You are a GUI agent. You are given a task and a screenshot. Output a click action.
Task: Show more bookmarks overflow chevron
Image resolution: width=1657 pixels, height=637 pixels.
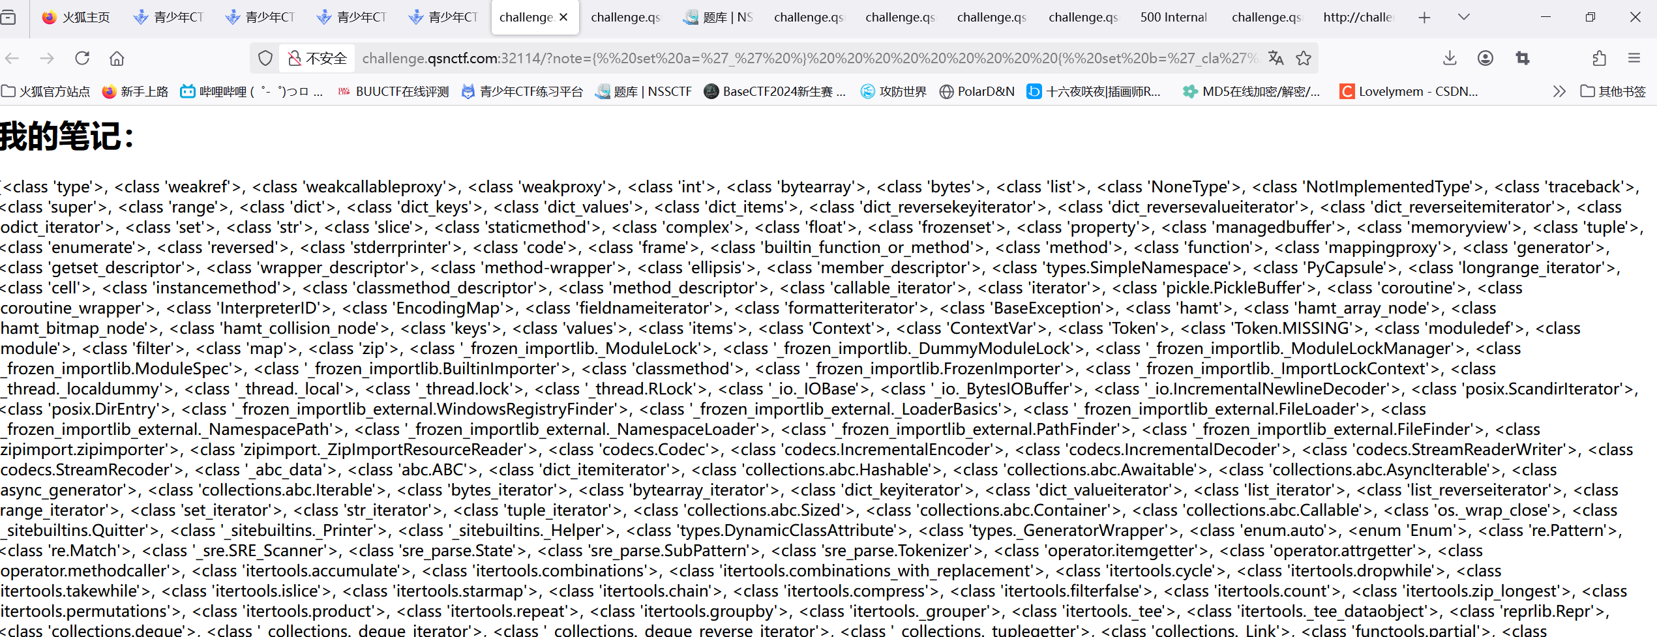coord(1559,91)
